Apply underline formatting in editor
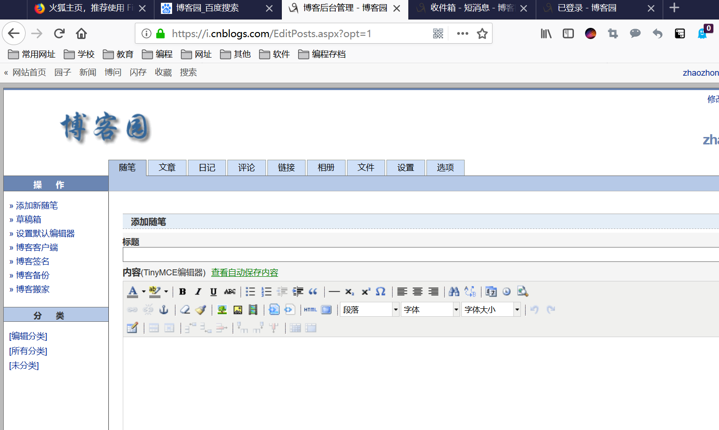719x430 pixels. pos(213,292)
